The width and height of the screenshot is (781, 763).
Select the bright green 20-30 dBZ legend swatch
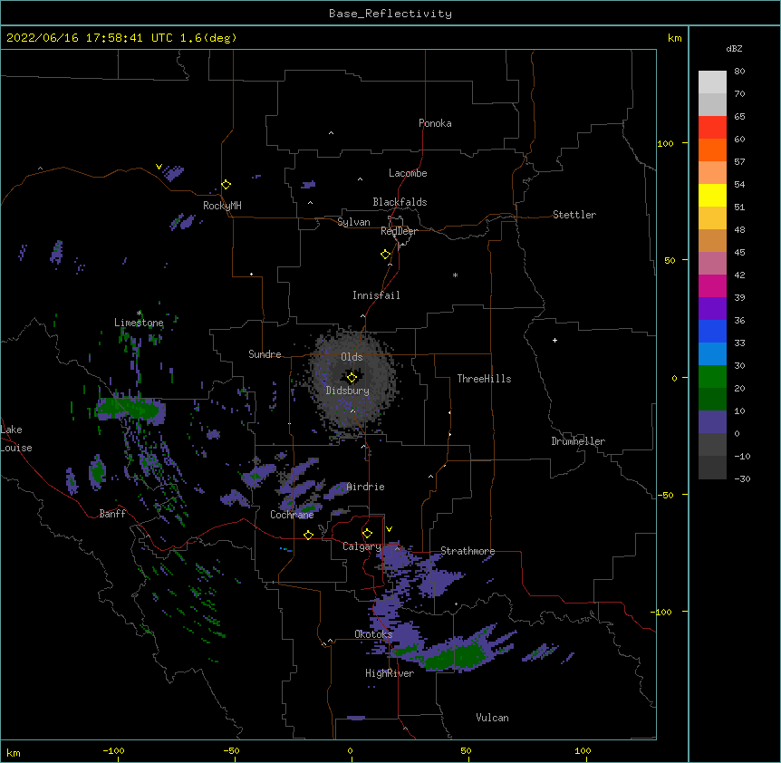pos(712,377)
